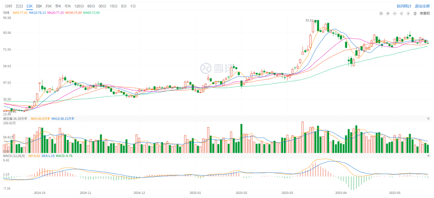Click the 2025-04 date axis label

pyautogui.click(x=341, y=193)
